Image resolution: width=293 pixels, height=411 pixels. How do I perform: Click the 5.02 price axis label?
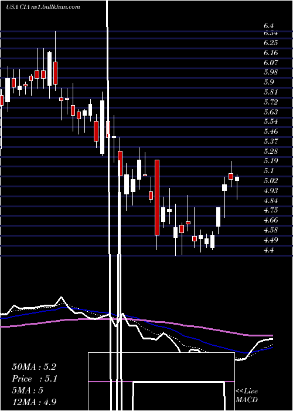pos(271,181)
